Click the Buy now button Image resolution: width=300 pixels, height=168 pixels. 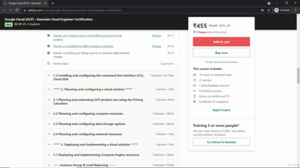(221, 53)
